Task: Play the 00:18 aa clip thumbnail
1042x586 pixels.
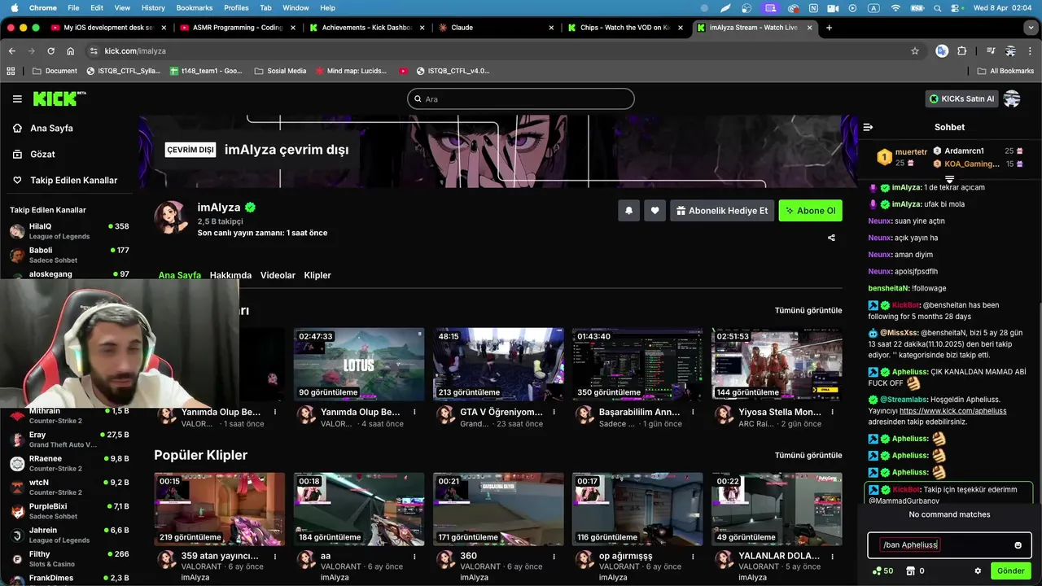Action: pos(359,509)
